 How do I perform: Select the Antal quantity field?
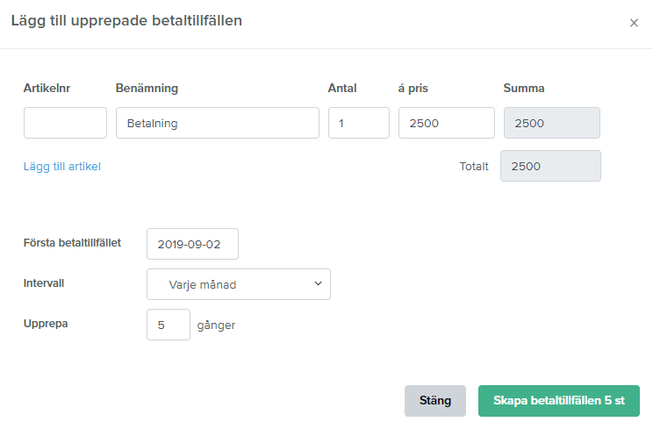click(x=359, y=123)
